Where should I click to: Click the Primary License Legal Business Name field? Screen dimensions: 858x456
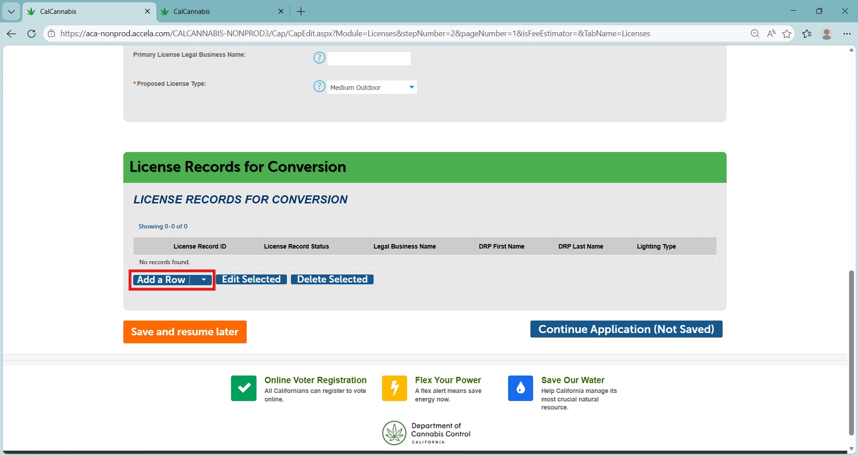pos(369,59)
